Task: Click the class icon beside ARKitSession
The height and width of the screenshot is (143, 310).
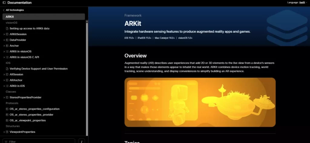Action: point(7,34)
